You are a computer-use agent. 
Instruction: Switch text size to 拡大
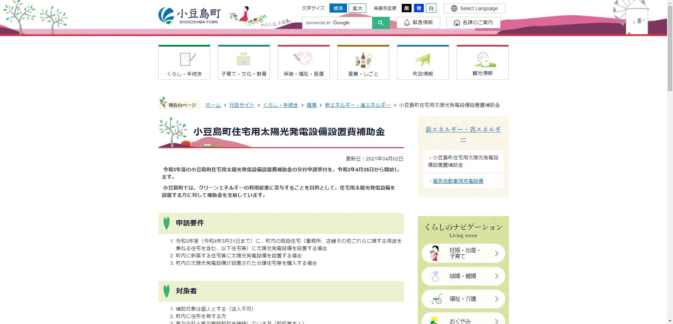pyautogui.click(x=357, y=8)
